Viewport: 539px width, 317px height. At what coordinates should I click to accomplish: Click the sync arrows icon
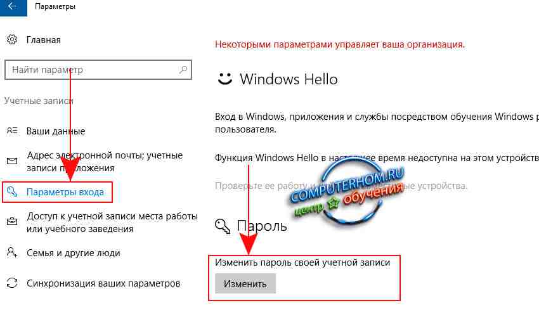12,283
